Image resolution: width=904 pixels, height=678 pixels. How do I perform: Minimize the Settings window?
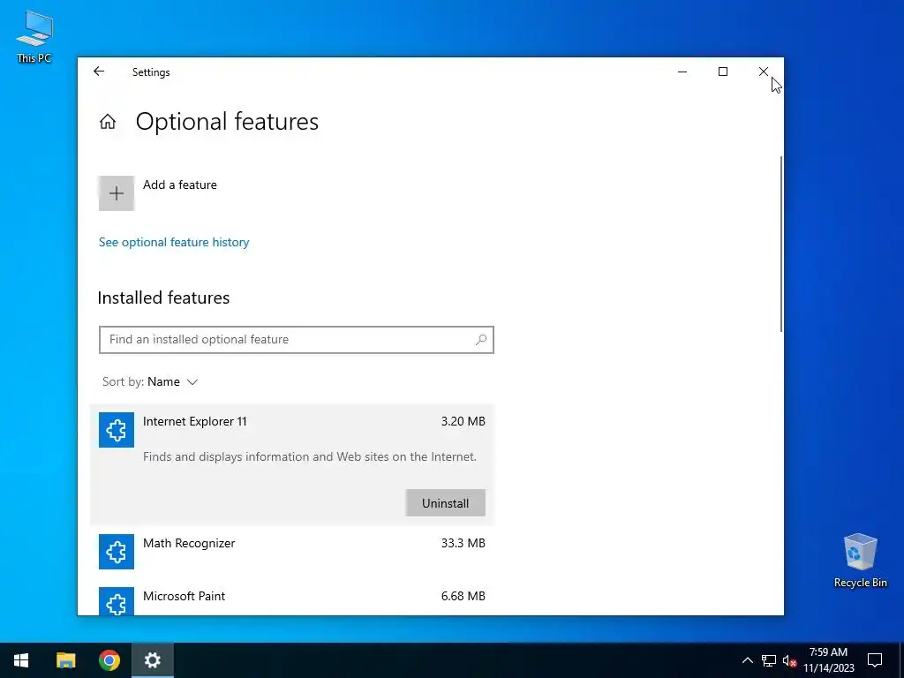point(682,72)
